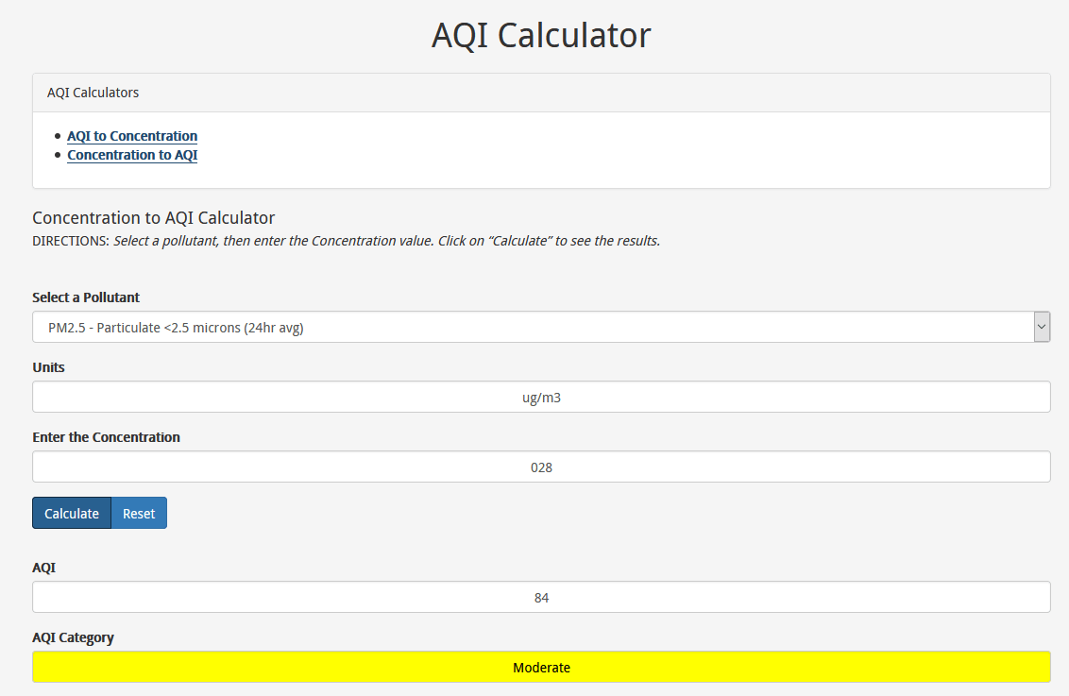Click the Select a Pollutant label
This screenshot has height=696, width=1069.
coord(86,297)
